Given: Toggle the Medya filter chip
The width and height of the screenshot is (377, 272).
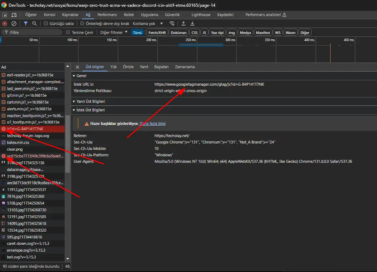Looking at the screenshot, I should (245, 32).
